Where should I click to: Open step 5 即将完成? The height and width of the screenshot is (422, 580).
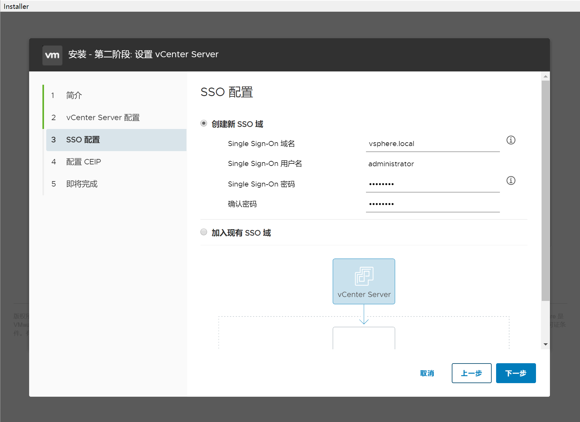82,184
